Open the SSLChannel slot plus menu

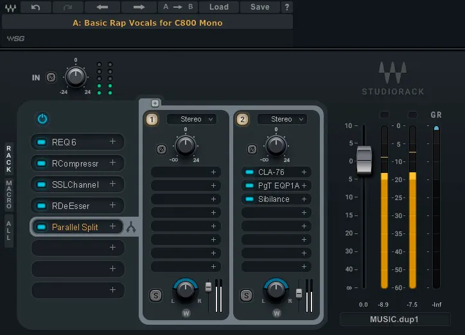[x=112, y=184]
